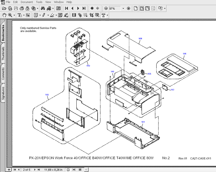Viewport: 216px width, 172px height.
Task: Go to the last page
Action: point(84,8)
